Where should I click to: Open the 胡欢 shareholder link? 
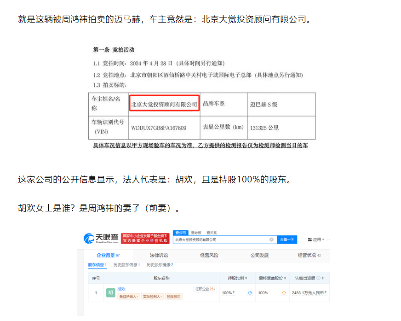pyautogui.click(x=121, y=289)
